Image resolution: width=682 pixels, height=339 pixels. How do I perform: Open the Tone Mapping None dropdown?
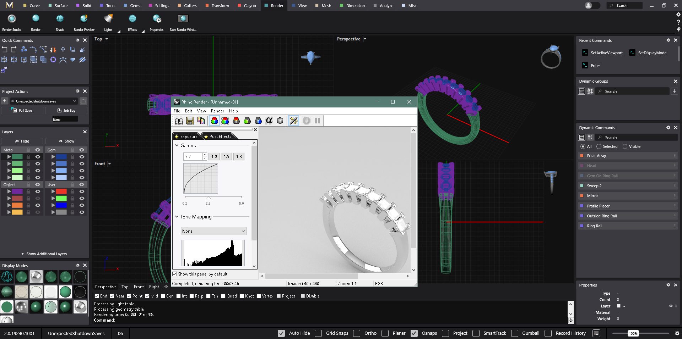213,231
